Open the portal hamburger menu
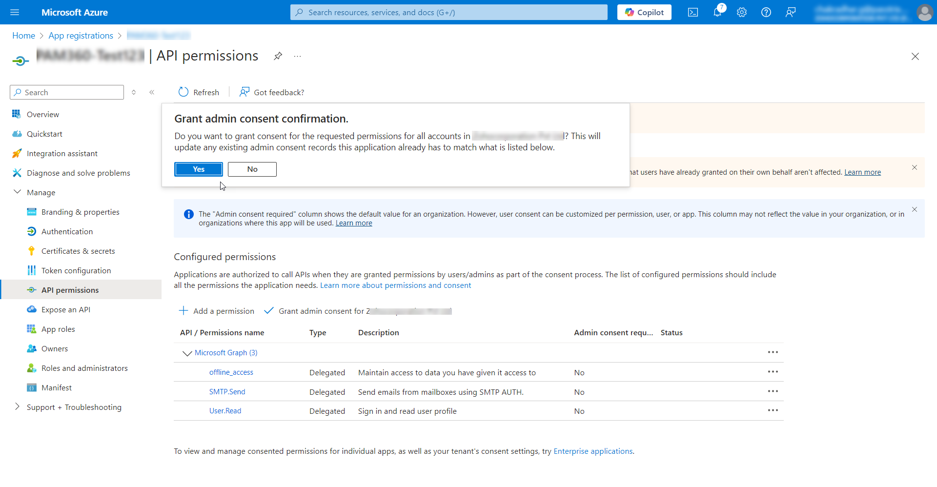This screenshot has height=487, width=937. (x=15, y=12)
